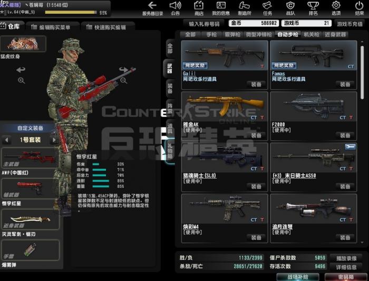Click the weapon list scrollbar thumb
This screenshot has width=369, height=281.
362,72
